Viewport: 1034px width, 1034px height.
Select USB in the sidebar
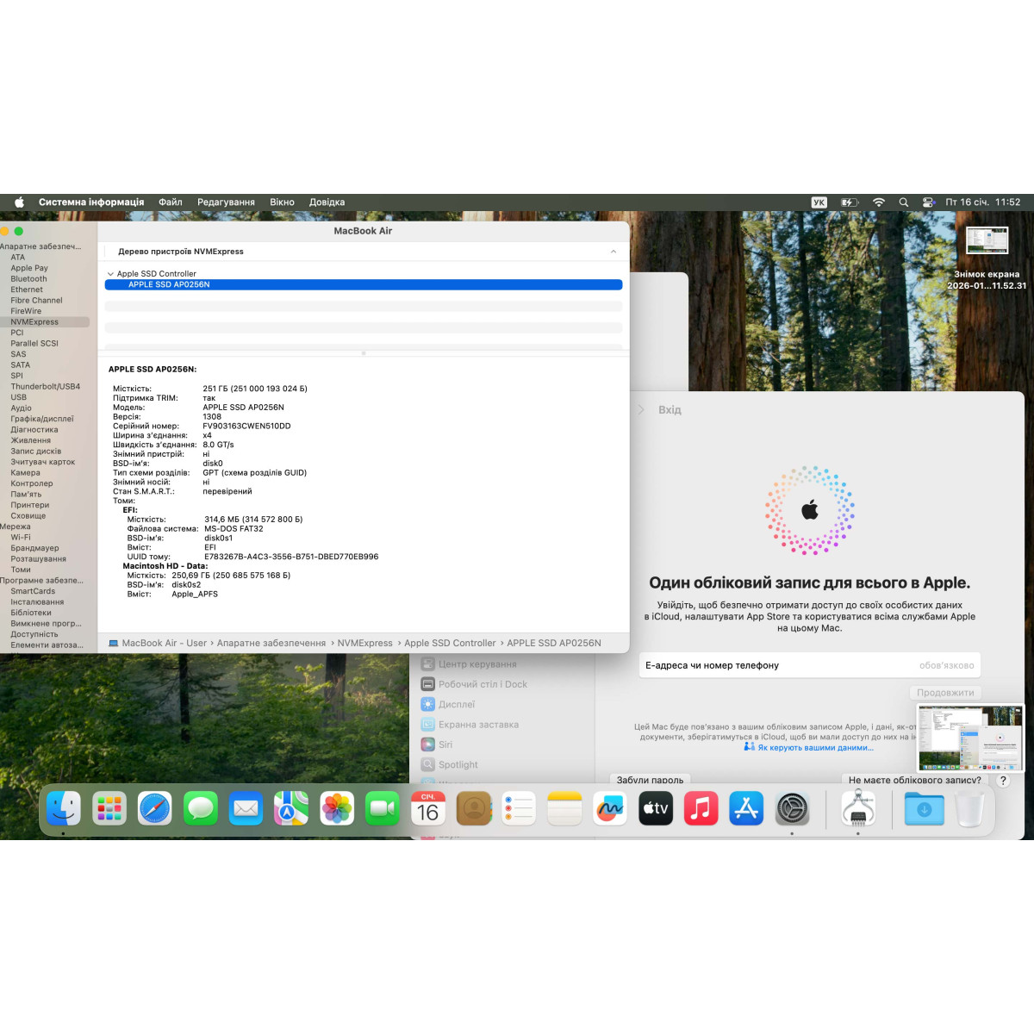tap(18, 397)
